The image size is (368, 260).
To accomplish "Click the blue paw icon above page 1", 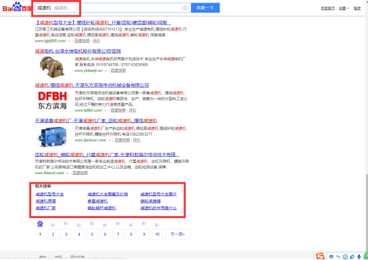I will click(40, 224).
